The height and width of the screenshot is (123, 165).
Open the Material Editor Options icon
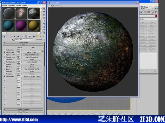[44, 27]
